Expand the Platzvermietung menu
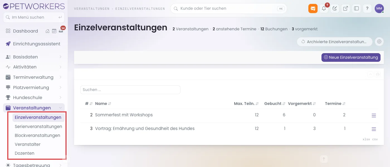 34,87
